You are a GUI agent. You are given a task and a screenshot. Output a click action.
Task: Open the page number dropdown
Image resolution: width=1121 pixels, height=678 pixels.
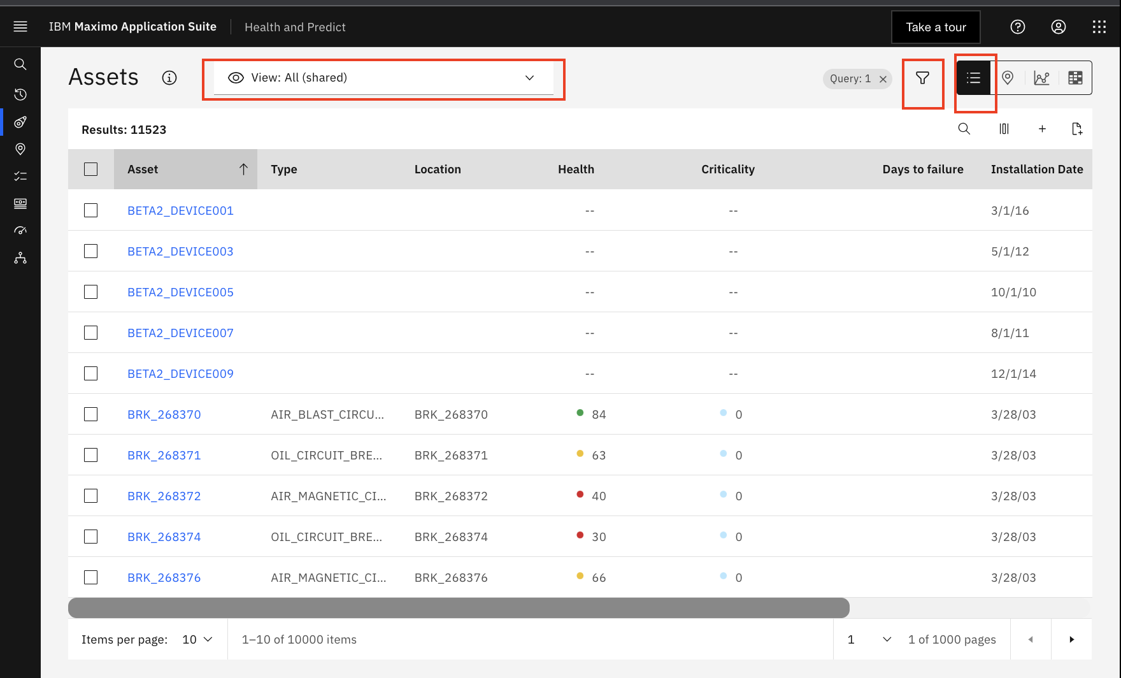[x=869, y=639]
